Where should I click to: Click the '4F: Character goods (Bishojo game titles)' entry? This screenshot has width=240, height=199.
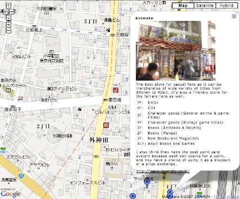(x=180, y=122)
